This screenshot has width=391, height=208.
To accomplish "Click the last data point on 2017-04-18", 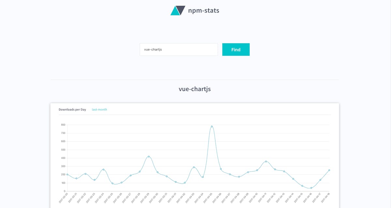I will (x=329, y=170).
